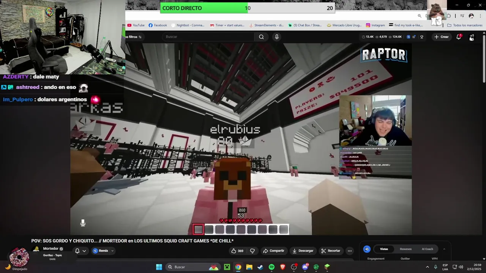Click the list icon in vidIQ stats bar
486x273 pixels.
(414, 37)
